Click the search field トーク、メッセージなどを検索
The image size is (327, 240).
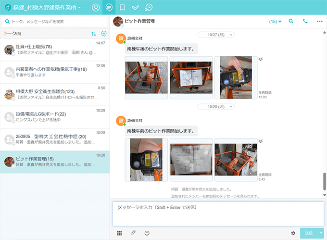coord(55,22)
